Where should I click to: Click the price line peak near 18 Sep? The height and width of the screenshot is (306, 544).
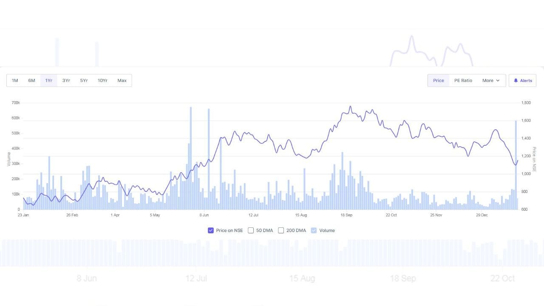[350, 107]
